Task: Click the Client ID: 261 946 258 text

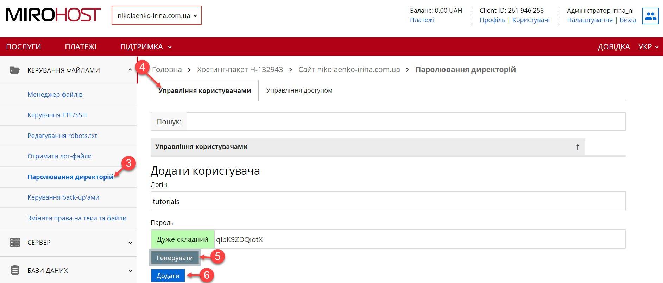Action: pyautogui.click(x=512, y=11)
